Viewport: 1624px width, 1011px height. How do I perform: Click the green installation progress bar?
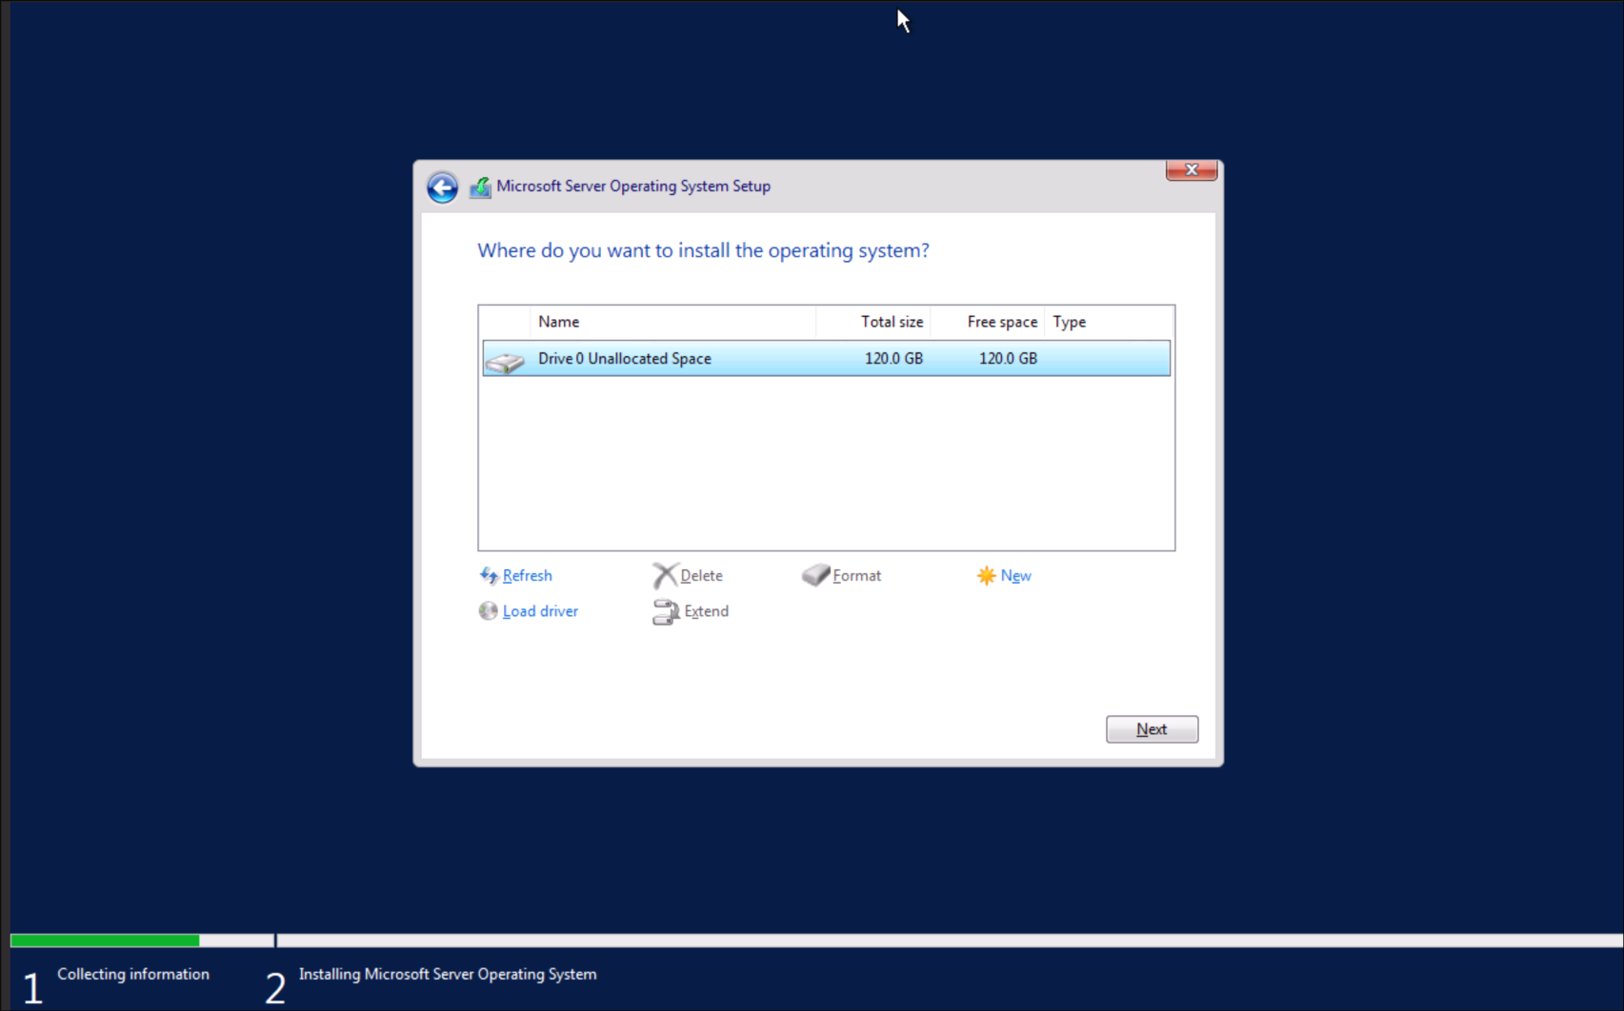[x=105, y=941]
